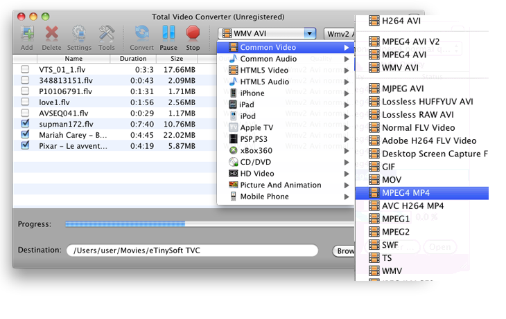
Task: Pause the conversion with Pause icon
Action: coord(168,33)
